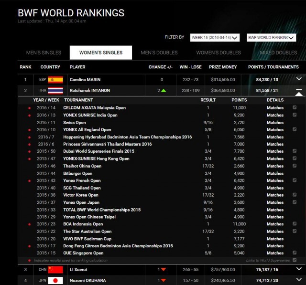Switch to the Men's Singles tab

(x=44, y=53)
